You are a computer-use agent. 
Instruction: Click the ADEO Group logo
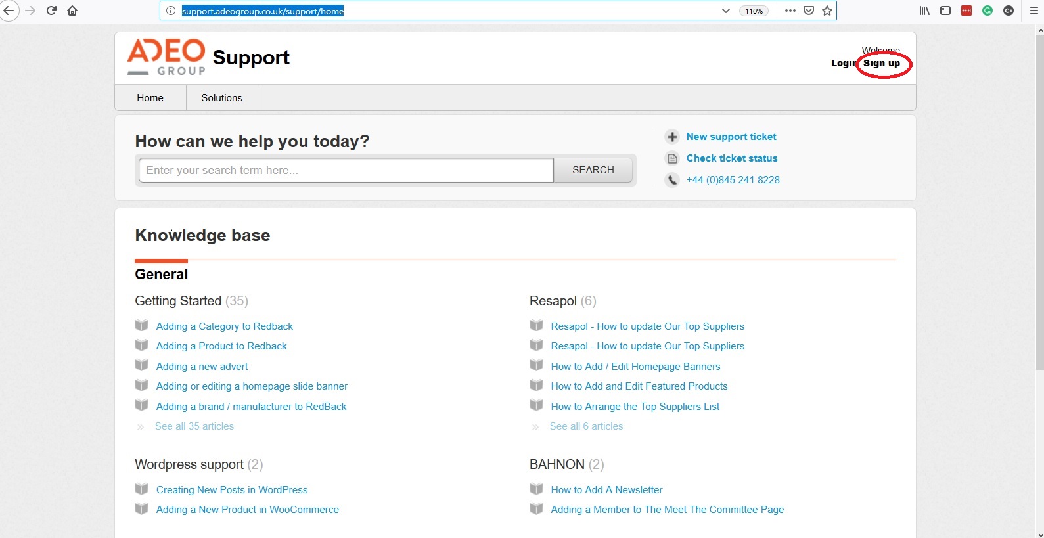point(166,57)
